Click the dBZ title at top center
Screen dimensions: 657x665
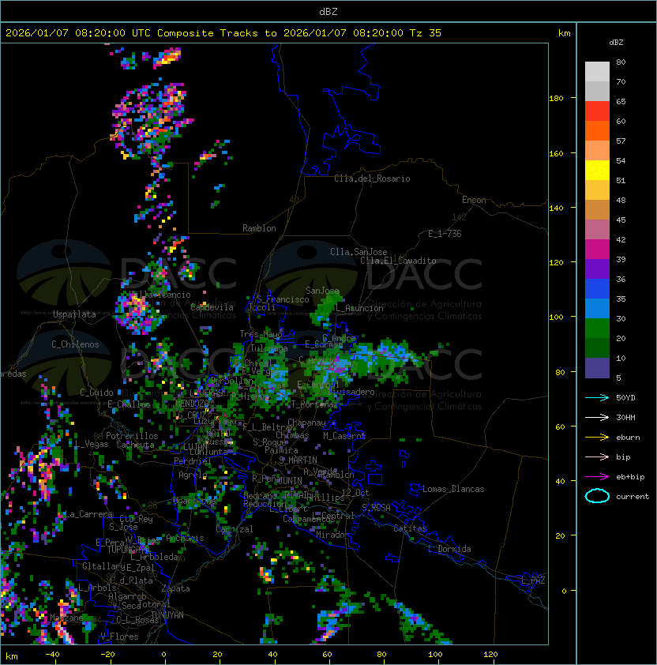tap(328, 11)
